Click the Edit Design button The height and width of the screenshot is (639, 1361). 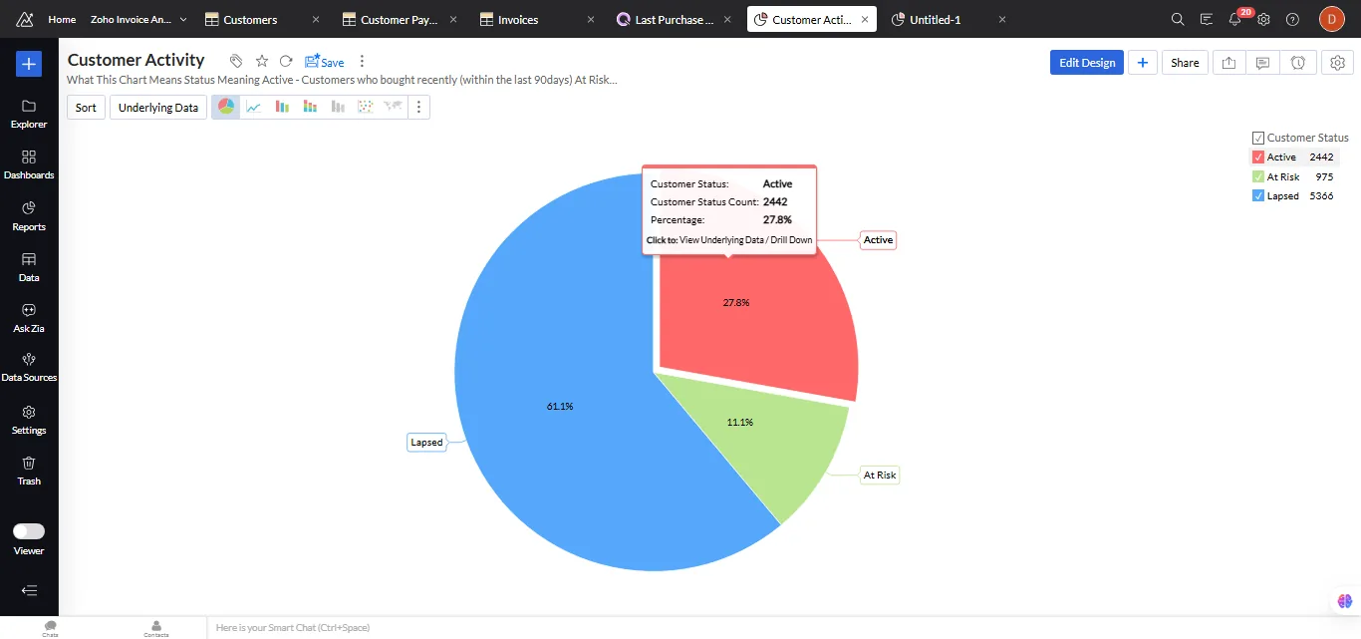pos(1087,62)
